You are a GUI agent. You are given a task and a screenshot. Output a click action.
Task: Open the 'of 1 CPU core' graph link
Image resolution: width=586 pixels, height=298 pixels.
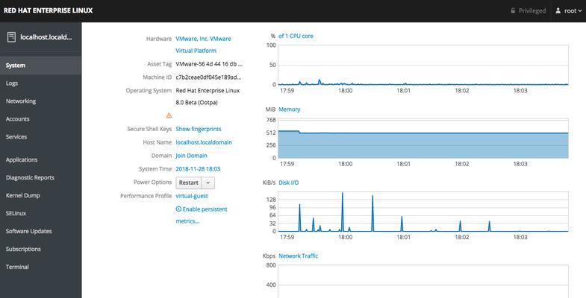pos(296,37)
